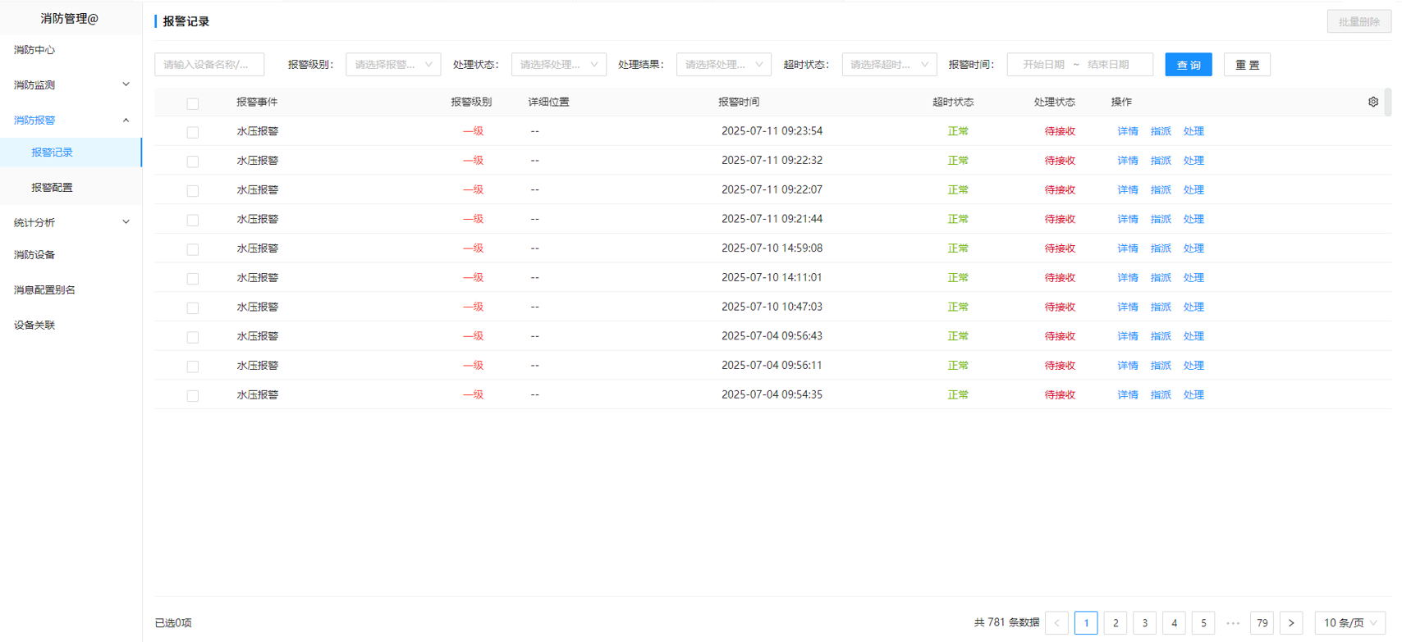Viewport: 1402px width, 642px height.
Task: Toggle the select-all checkbox in table header
Action: 193,103
